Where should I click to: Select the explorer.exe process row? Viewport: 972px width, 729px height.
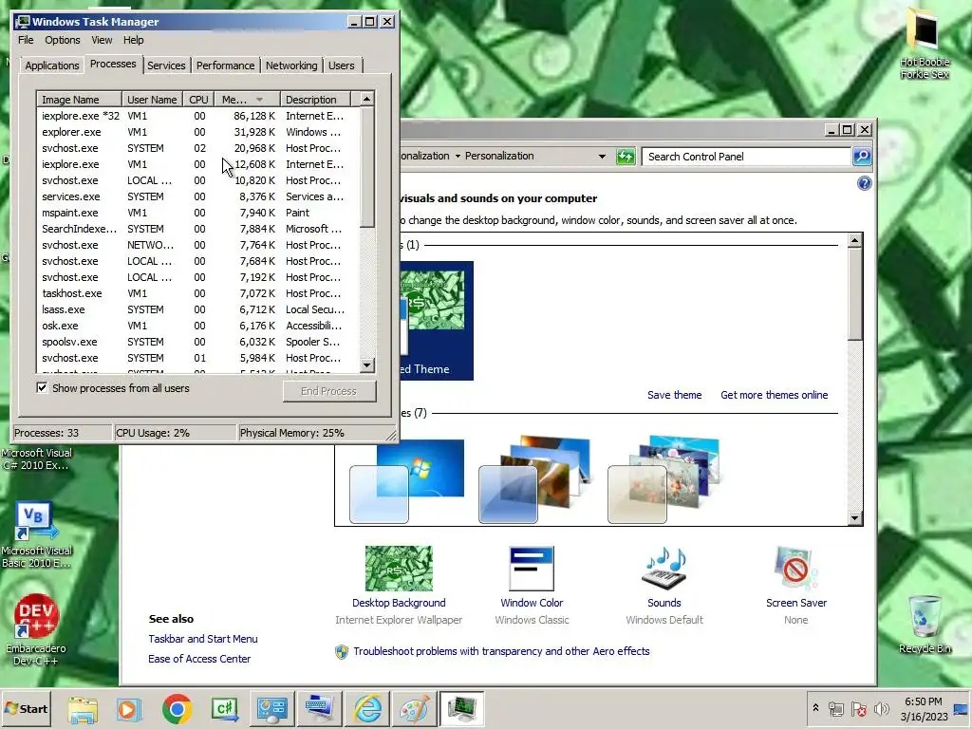198,132
